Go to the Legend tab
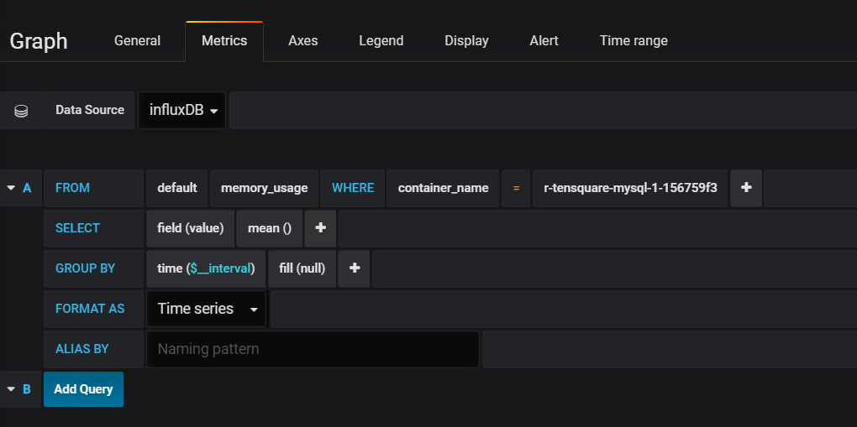The image size is (857, 427). 381,41
